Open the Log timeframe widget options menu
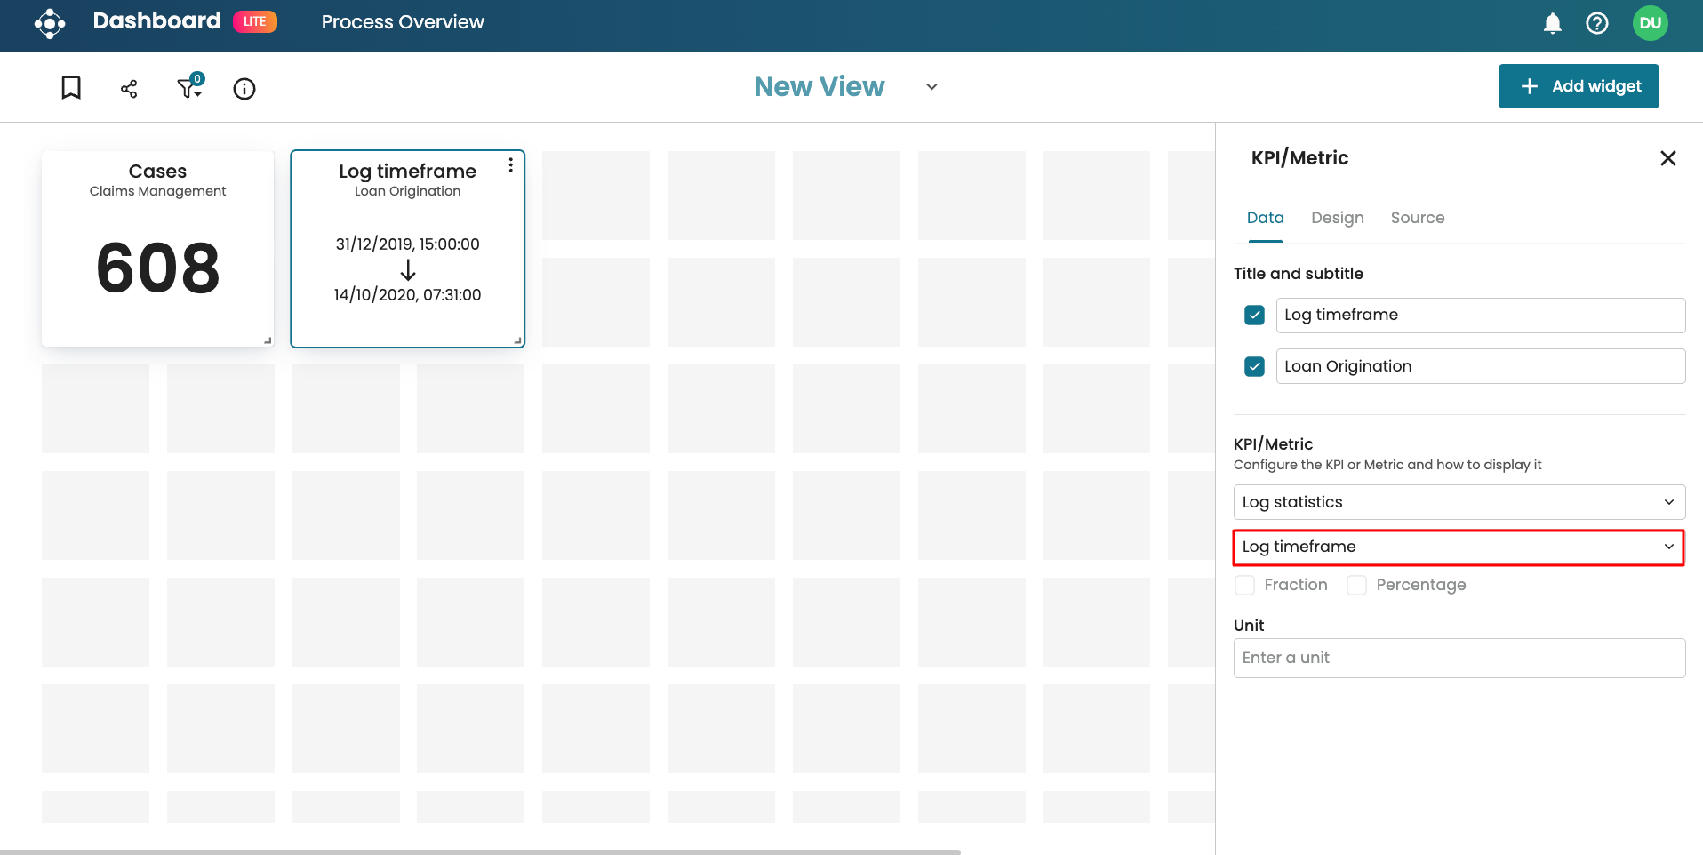Screen dimensions: 1703x855 pos(510,165)
